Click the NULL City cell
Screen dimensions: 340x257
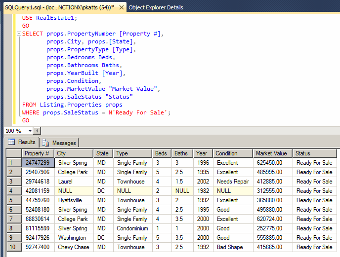(x=74, y=191)
